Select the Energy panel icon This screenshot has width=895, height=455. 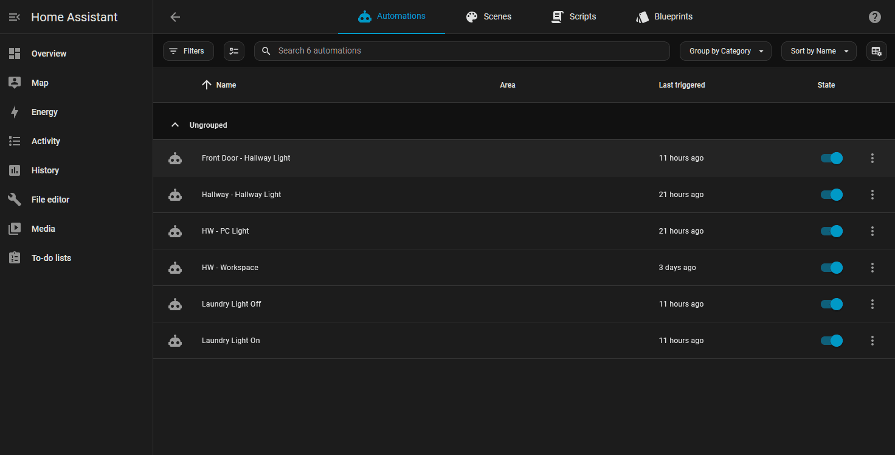14,112
